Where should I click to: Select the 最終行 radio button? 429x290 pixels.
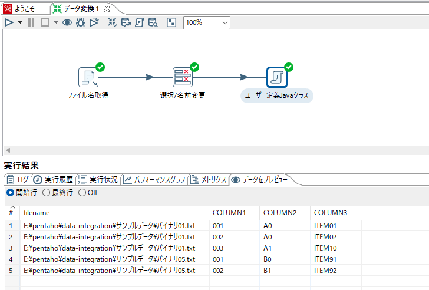click(47, 192)
